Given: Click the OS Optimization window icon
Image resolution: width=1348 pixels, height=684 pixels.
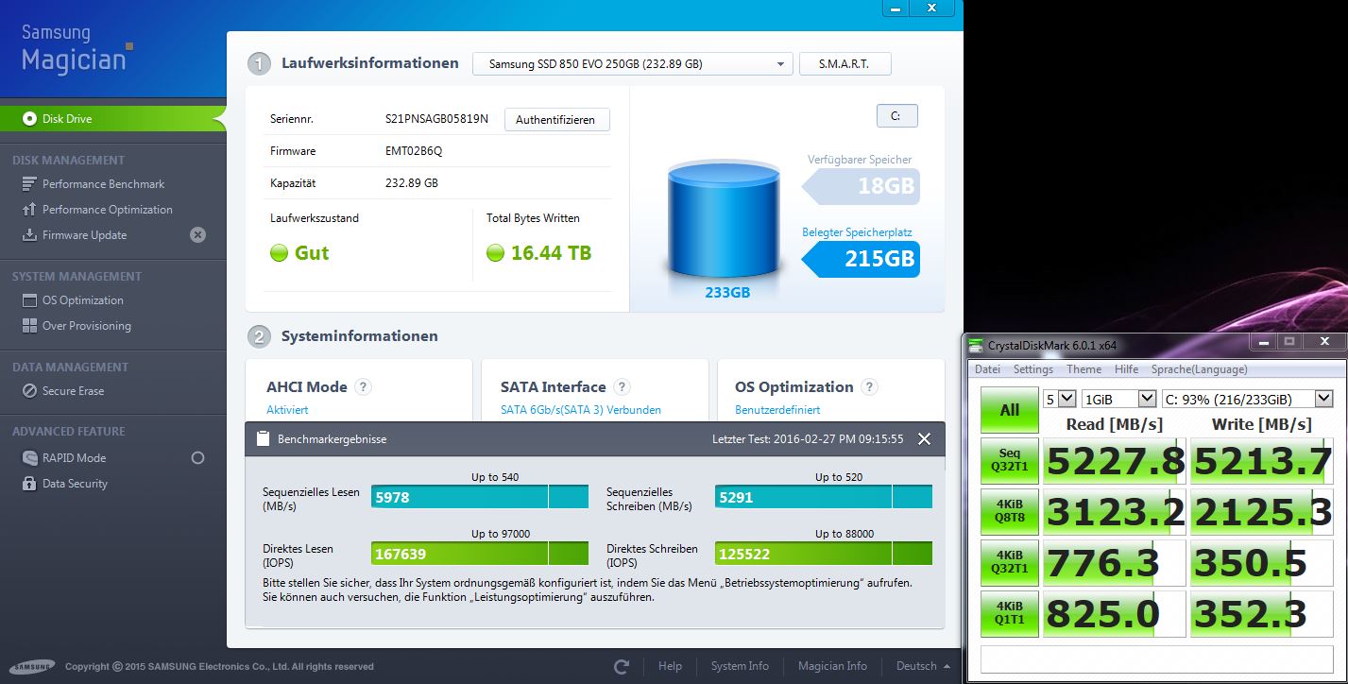Looking at the screenshot, I should coord(28,300).
